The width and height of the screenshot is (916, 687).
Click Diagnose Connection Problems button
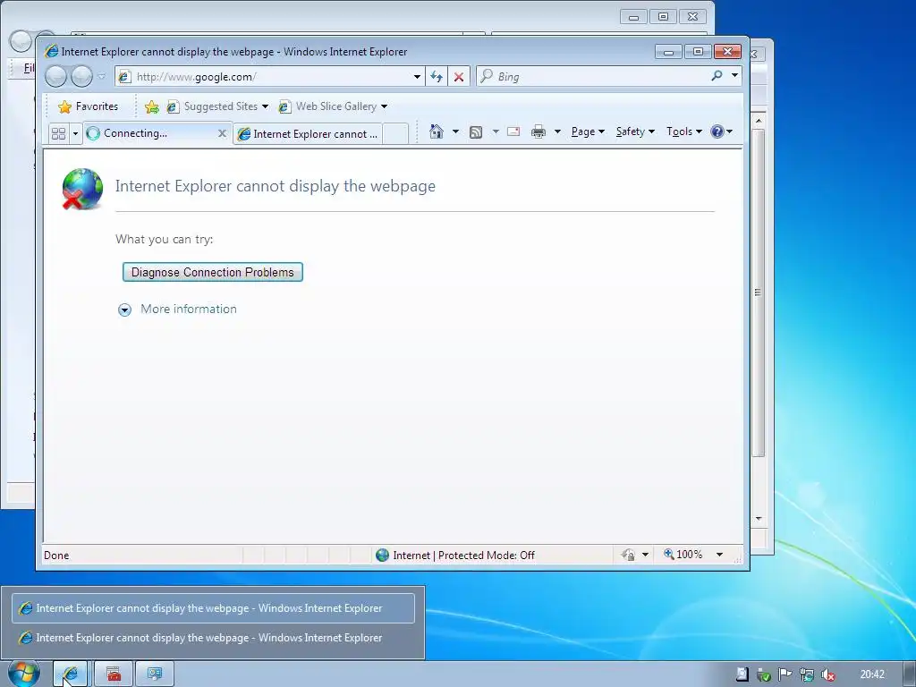(x=213, y=272)
